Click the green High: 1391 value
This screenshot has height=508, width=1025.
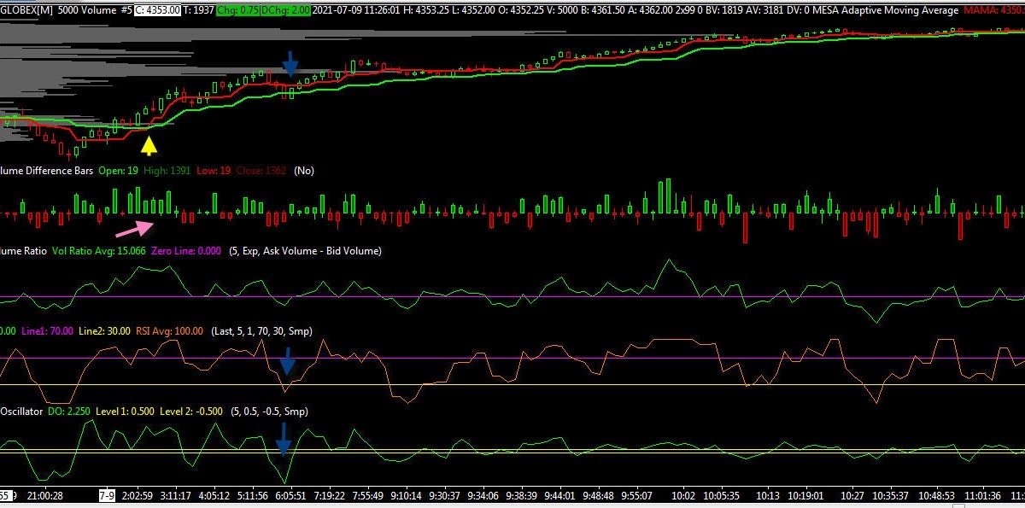coord(168,170)
